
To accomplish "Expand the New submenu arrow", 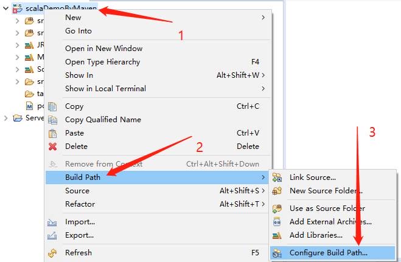I will tap(263, 18).
